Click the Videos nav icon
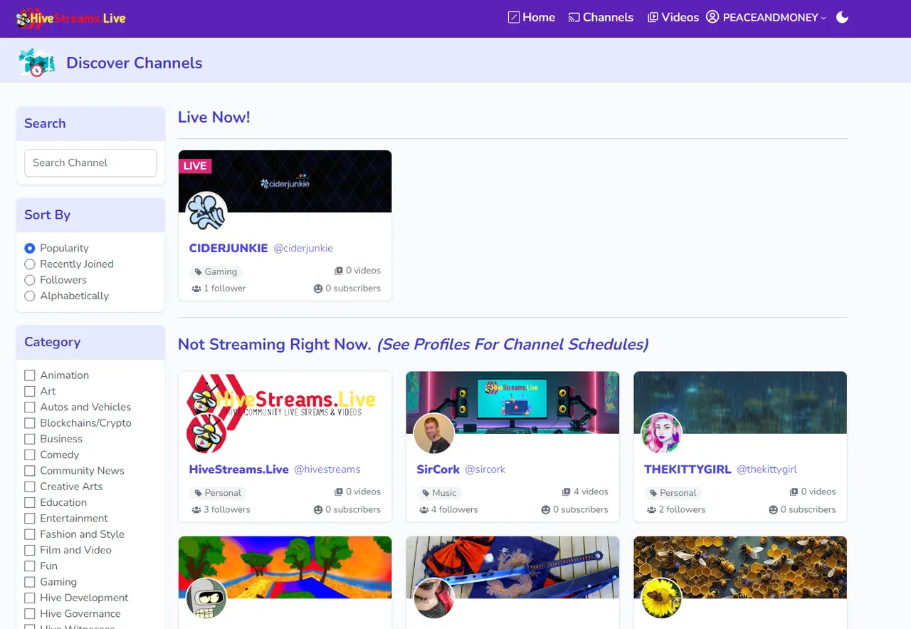Image resolution: width=911 pixels, height=629 pixels. click(653, 17)
